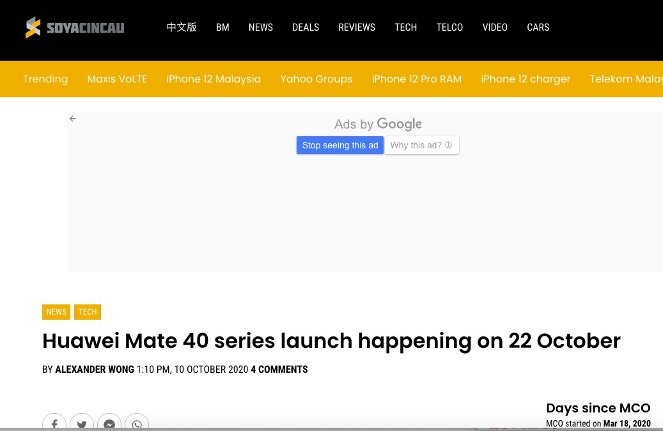Share article via Messenger icon
Screen dimensions: 663x431
[x=109, y=423]
